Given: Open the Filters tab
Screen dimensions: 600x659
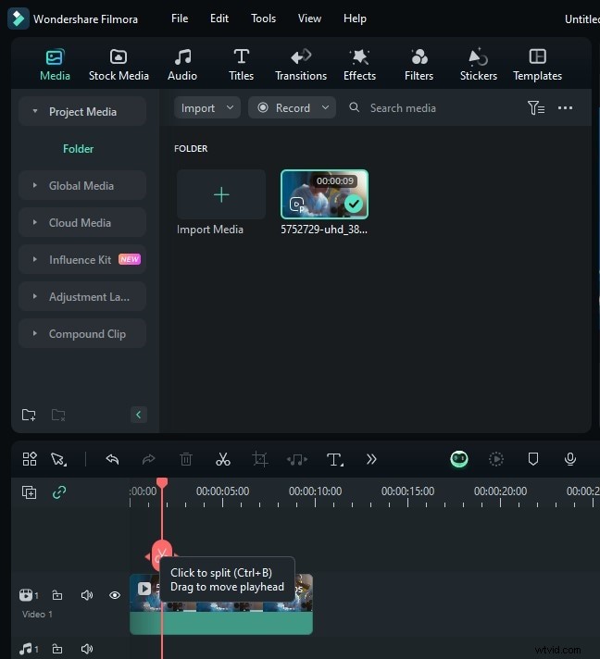Looking at the screenshot, I should point(419,65).
